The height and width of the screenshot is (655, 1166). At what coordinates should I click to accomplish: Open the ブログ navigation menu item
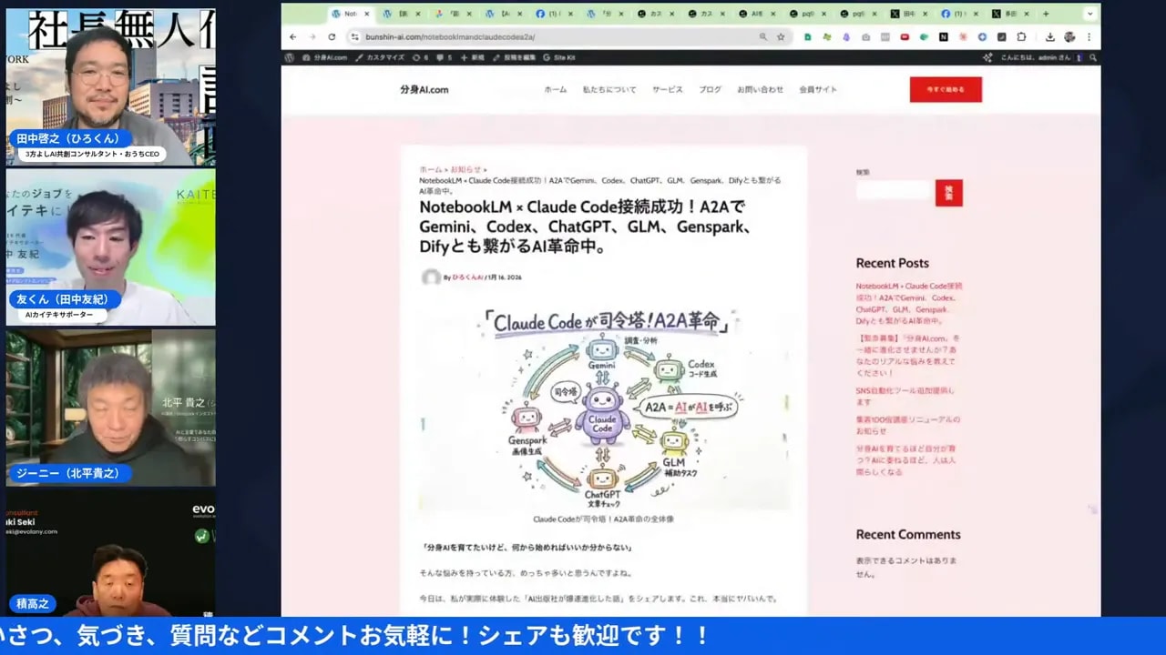[710, 89]
